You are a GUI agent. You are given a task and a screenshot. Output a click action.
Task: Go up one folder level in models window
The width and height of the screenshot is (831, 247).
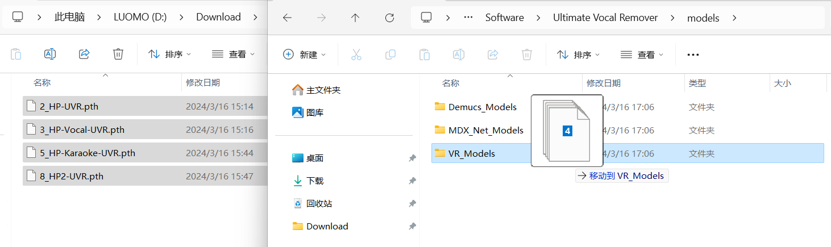[355, 18]
